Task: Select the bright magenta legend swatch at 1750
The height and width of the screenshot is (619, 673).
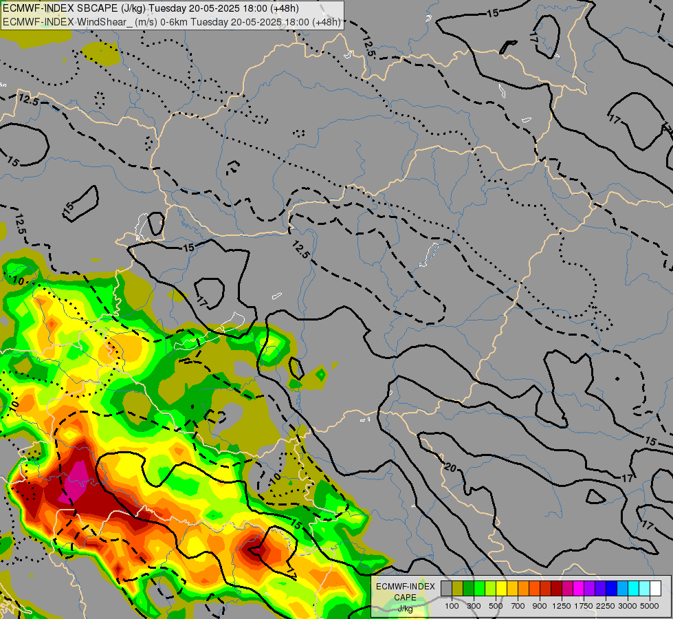Action: pos(578,588)
